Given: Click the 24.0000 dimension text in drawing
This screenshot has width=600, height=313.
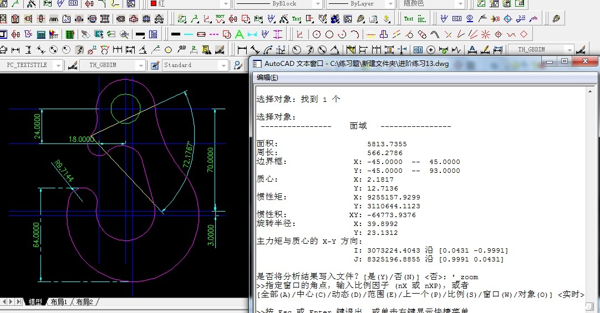Looking at the screenshot, I should point(37,126).
